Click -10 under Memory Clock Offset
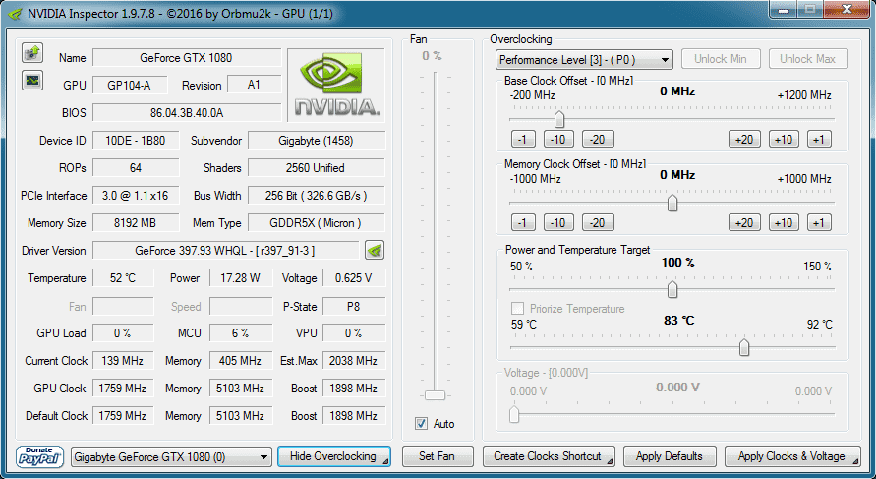 click(558, 223)
